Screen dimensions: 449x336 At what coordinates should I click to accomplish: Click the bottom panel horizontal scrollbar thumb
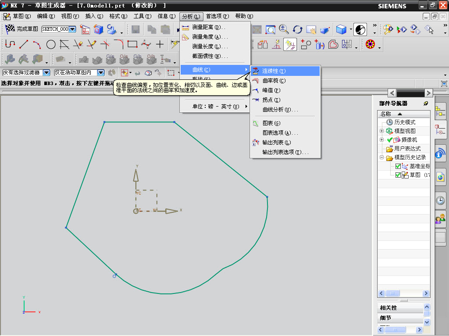click(395, 330)
